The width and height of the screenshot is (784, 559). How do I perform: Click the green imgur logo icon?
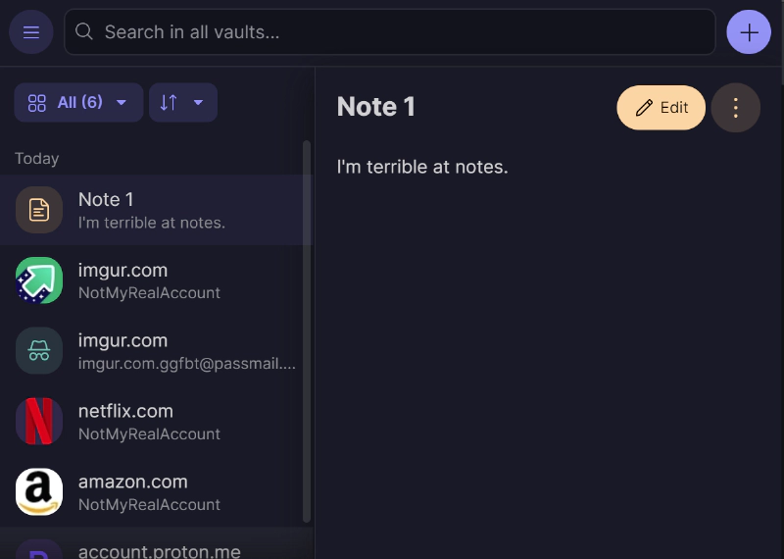click(39, 280)
